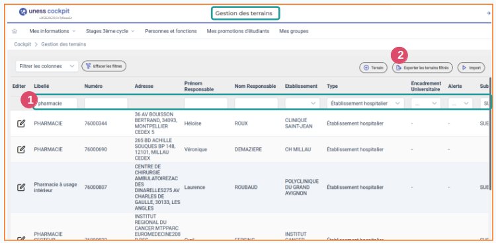This screenshot has height=243, width=496.
Task: Click Exporter les terrains filtrés
Action: pos(423,67)
